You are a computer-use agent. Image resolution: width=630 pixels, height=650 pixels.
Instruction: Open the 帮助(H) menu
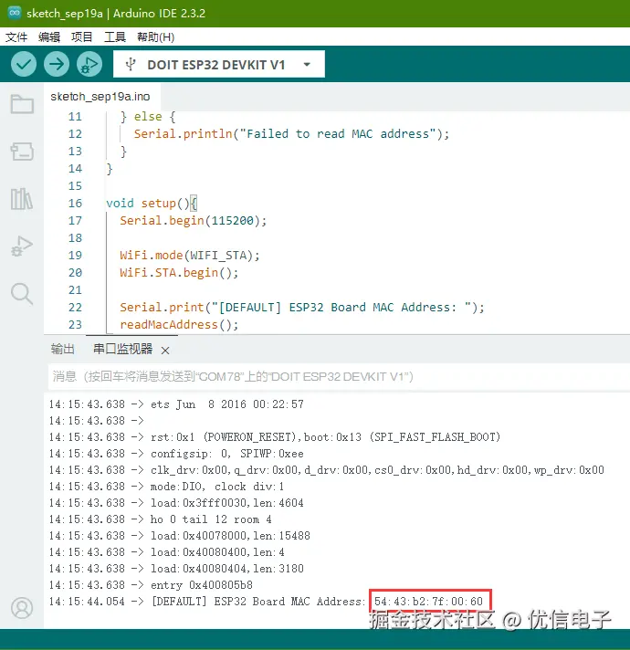click(x=156, y=37)
